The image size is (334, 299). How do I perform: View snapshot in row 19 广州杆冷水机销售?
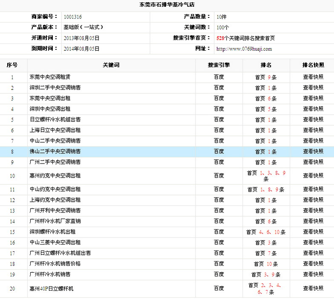point(313,274)
